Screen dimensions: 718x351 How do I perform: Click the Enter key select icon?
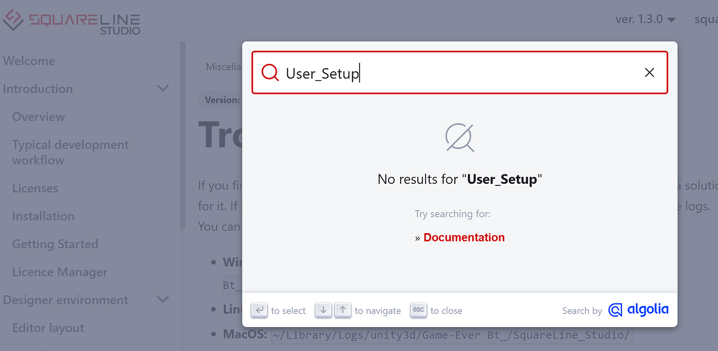(259, 310)
